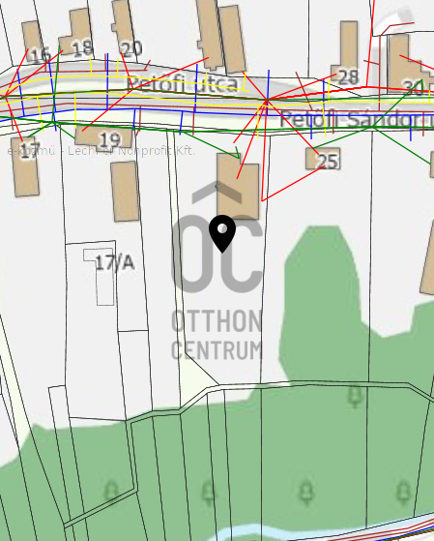The height and width of the screenshot is (541, 434).
Task: Click the building directly above the pin
Action: 238,187
